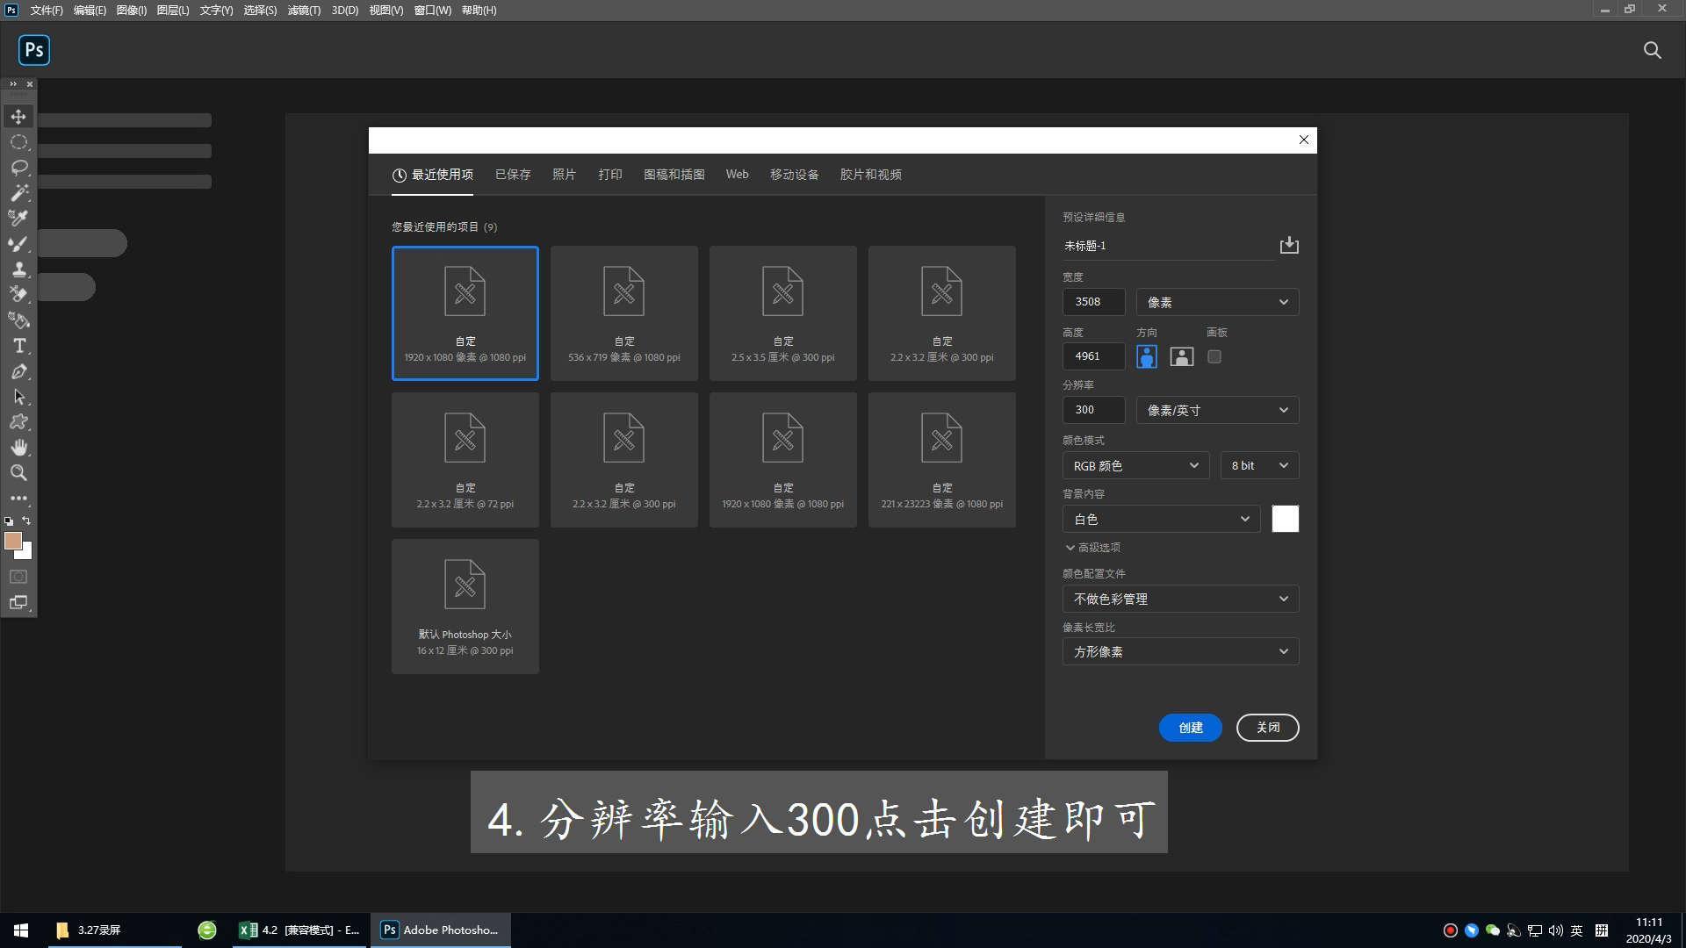Enable the 画板 artboard checkbox
Viewport: 1686px width, 948px height.
coord(1214,356)
